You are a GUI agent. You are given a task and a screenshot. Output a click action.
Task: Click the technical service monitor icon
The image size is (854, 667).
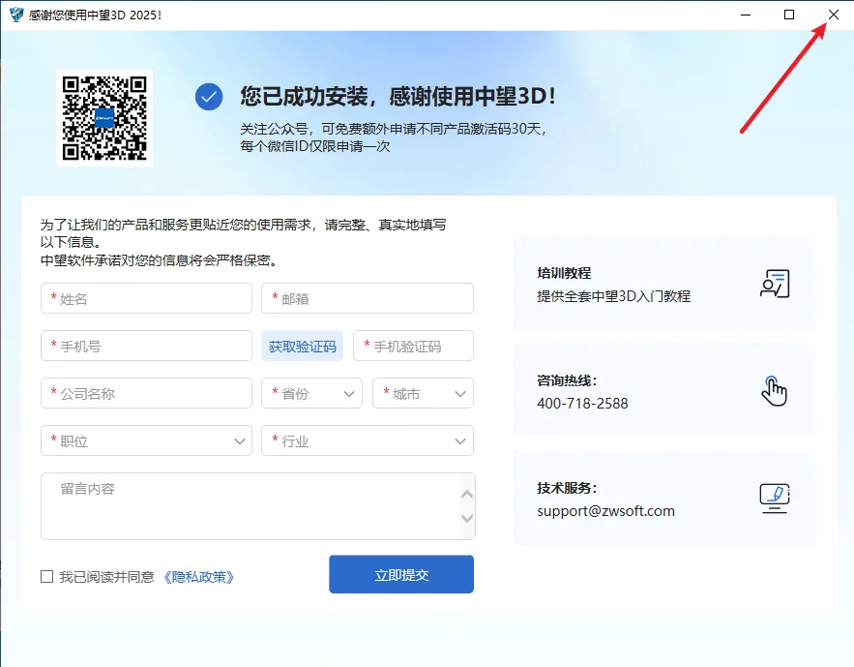pos(775,498)
